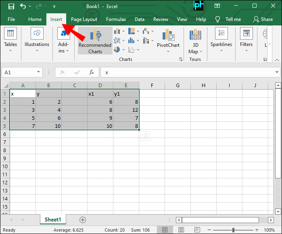The width and height of the screenshot is (282, 234).
Task: Open the 3D Map tool
Action: tap(195, 41)
